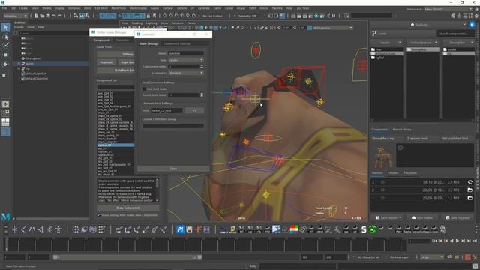Click the rainbow color palette shelf icon
The width and height of the screenshot is (480, 270).
click(x=294, y=229)
